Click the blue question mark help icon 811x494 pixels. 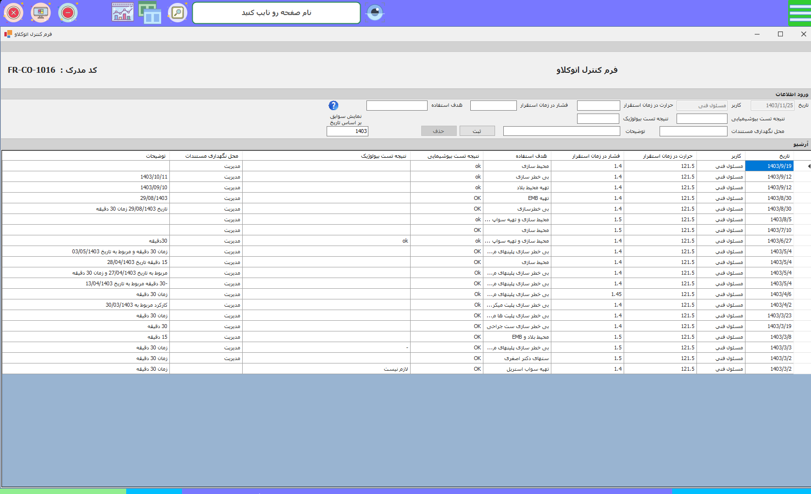pos(333,105)
